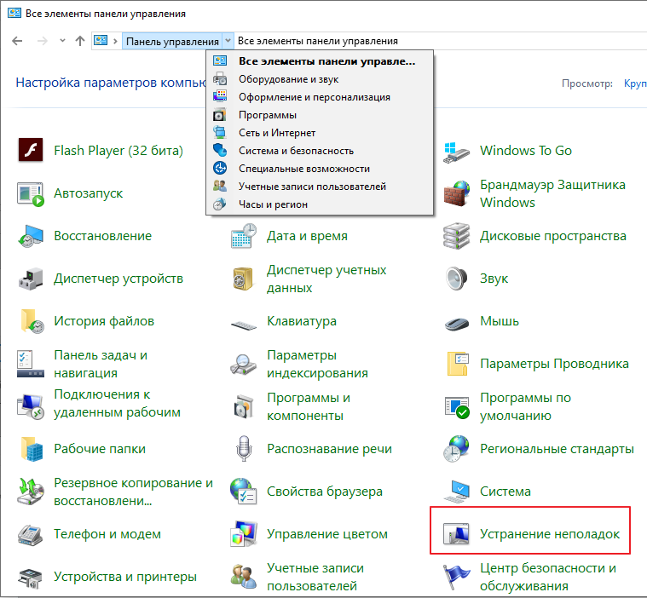Select the Windows To Go icon

pos(457,151)
